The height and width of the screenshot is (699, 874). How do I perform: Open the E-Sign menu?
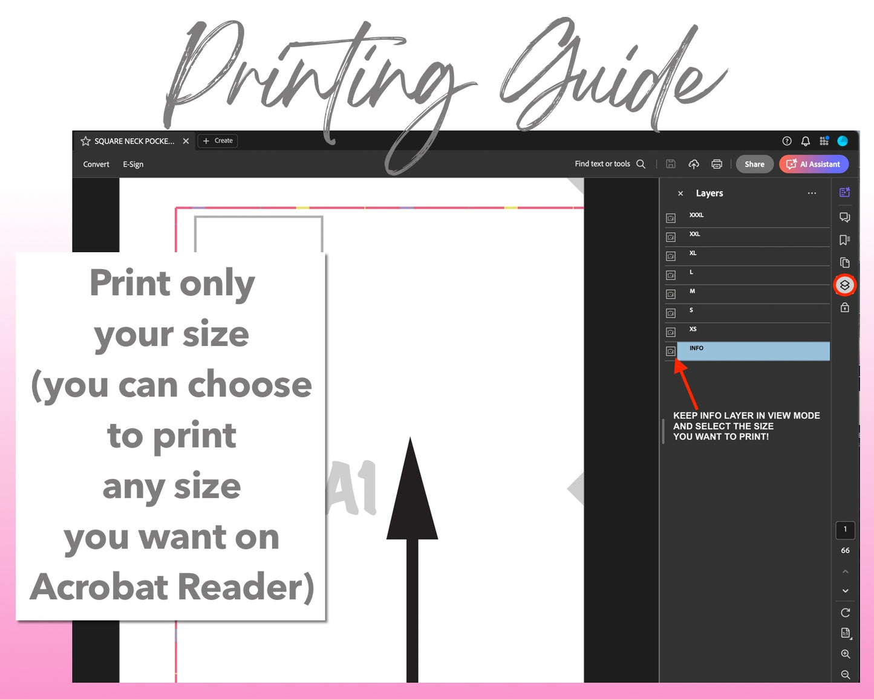click(133, 164)
